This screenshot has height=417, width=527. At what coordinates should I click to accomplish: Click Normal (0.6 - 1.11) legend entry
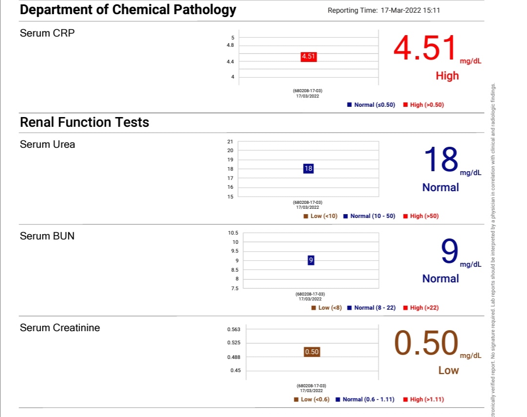tap(365, 399)
